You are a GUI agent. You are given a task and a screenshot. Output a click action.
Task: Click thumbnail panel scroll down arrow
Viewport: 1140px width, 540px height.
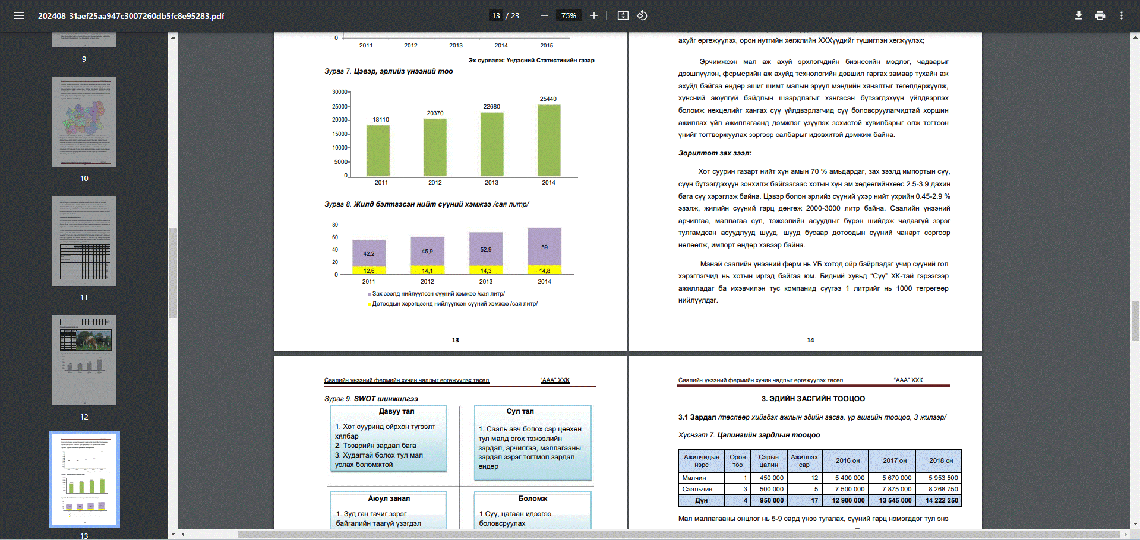173,534
